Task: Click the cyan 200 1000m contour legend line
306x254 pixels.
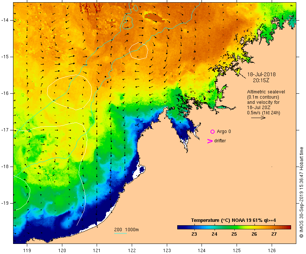Action: 121,233
